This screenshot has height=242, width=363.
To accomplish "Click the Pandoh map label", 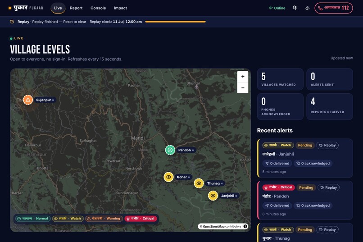I will point(186,150).
